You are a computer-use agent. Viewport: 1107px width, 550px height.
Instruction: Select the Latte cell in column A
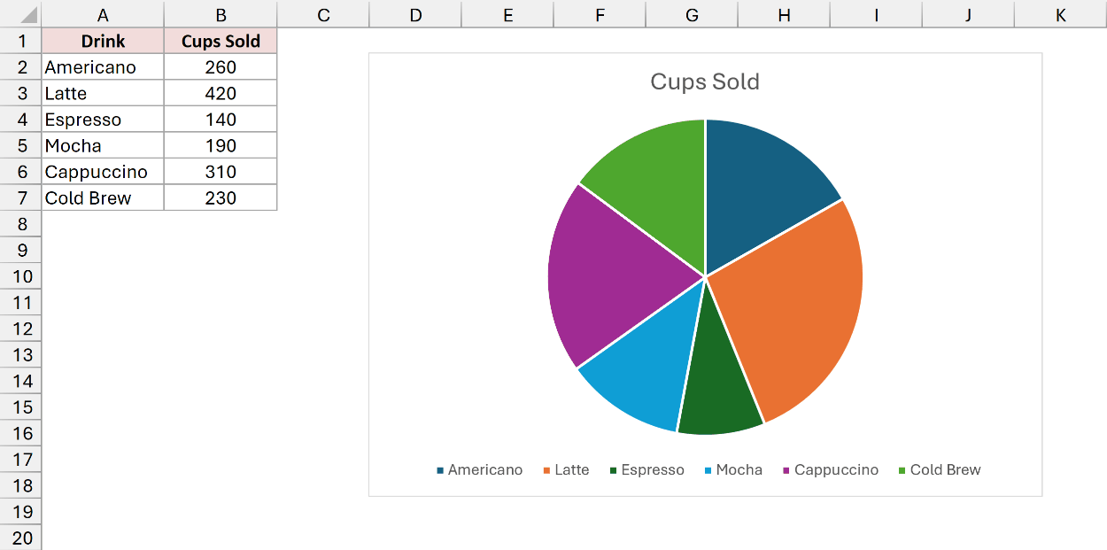tap(103, 93)
